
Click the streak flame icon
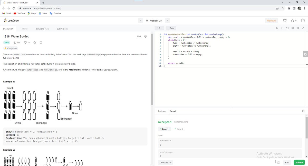[x=293, y=20]
